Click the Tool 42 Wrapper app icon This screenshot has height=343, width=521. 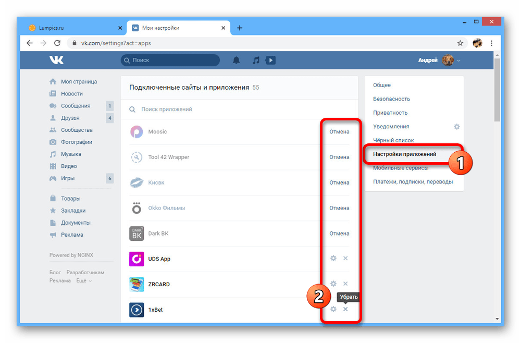[x=137, y=157]
